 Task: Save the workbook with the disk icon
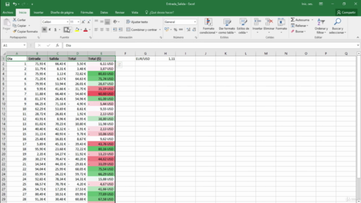click(x=7, y=4)
